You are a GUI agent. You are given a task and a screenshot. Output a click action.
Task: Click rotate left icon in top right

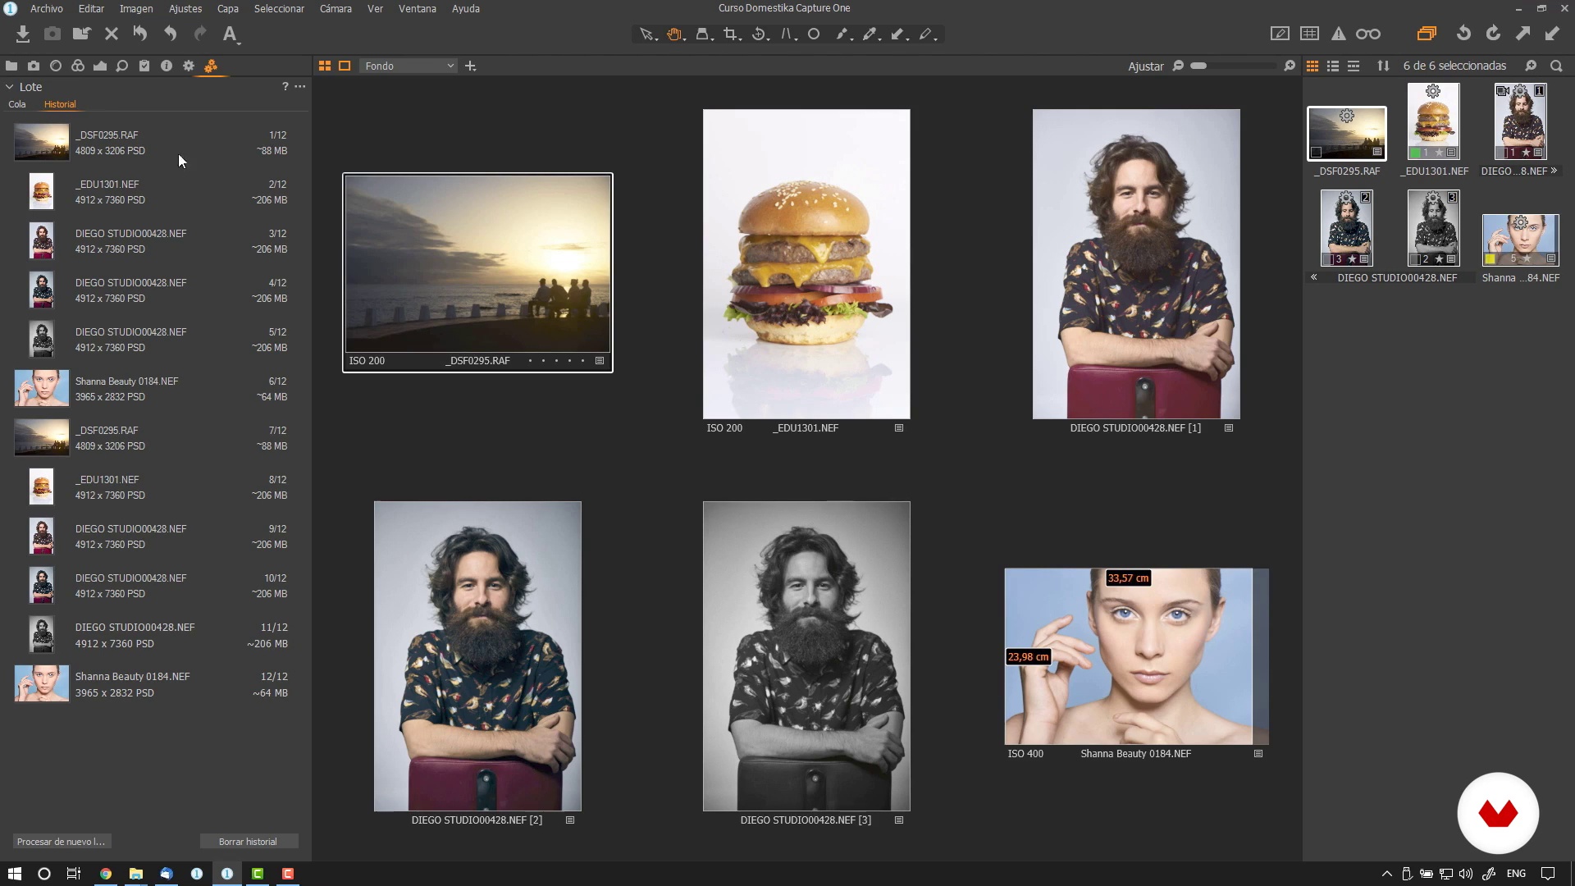(x=1463, y=34)
